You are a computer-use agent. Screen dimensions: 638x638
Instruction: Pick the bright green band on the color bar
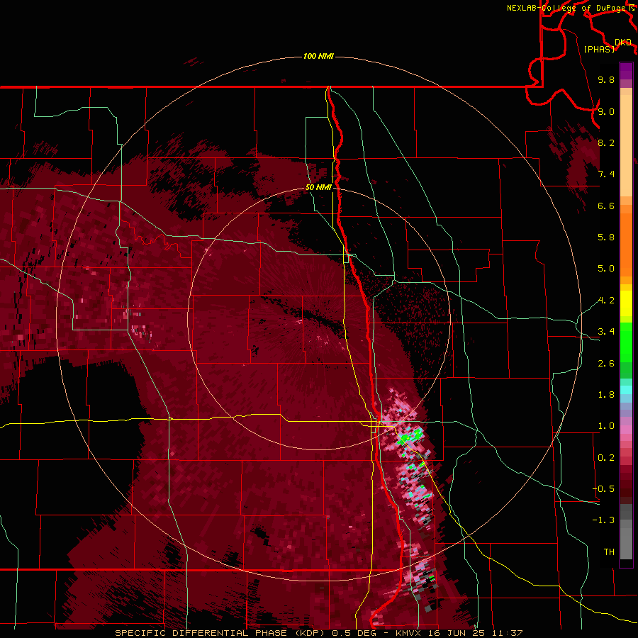click(x=626, y=342)
